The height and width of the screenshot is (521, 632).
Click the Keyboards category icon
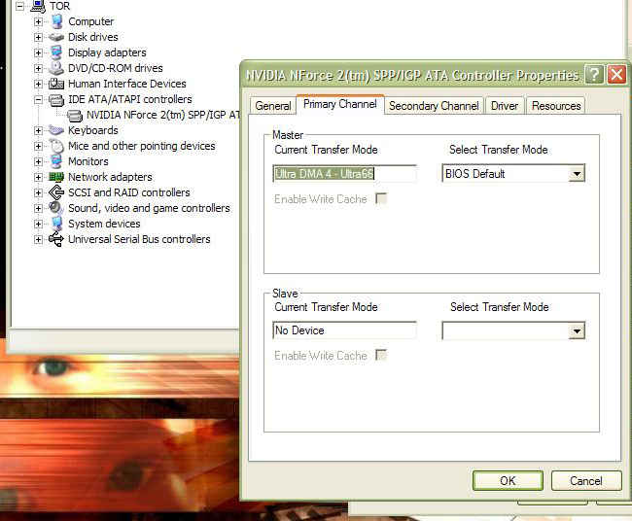[56, 130]
